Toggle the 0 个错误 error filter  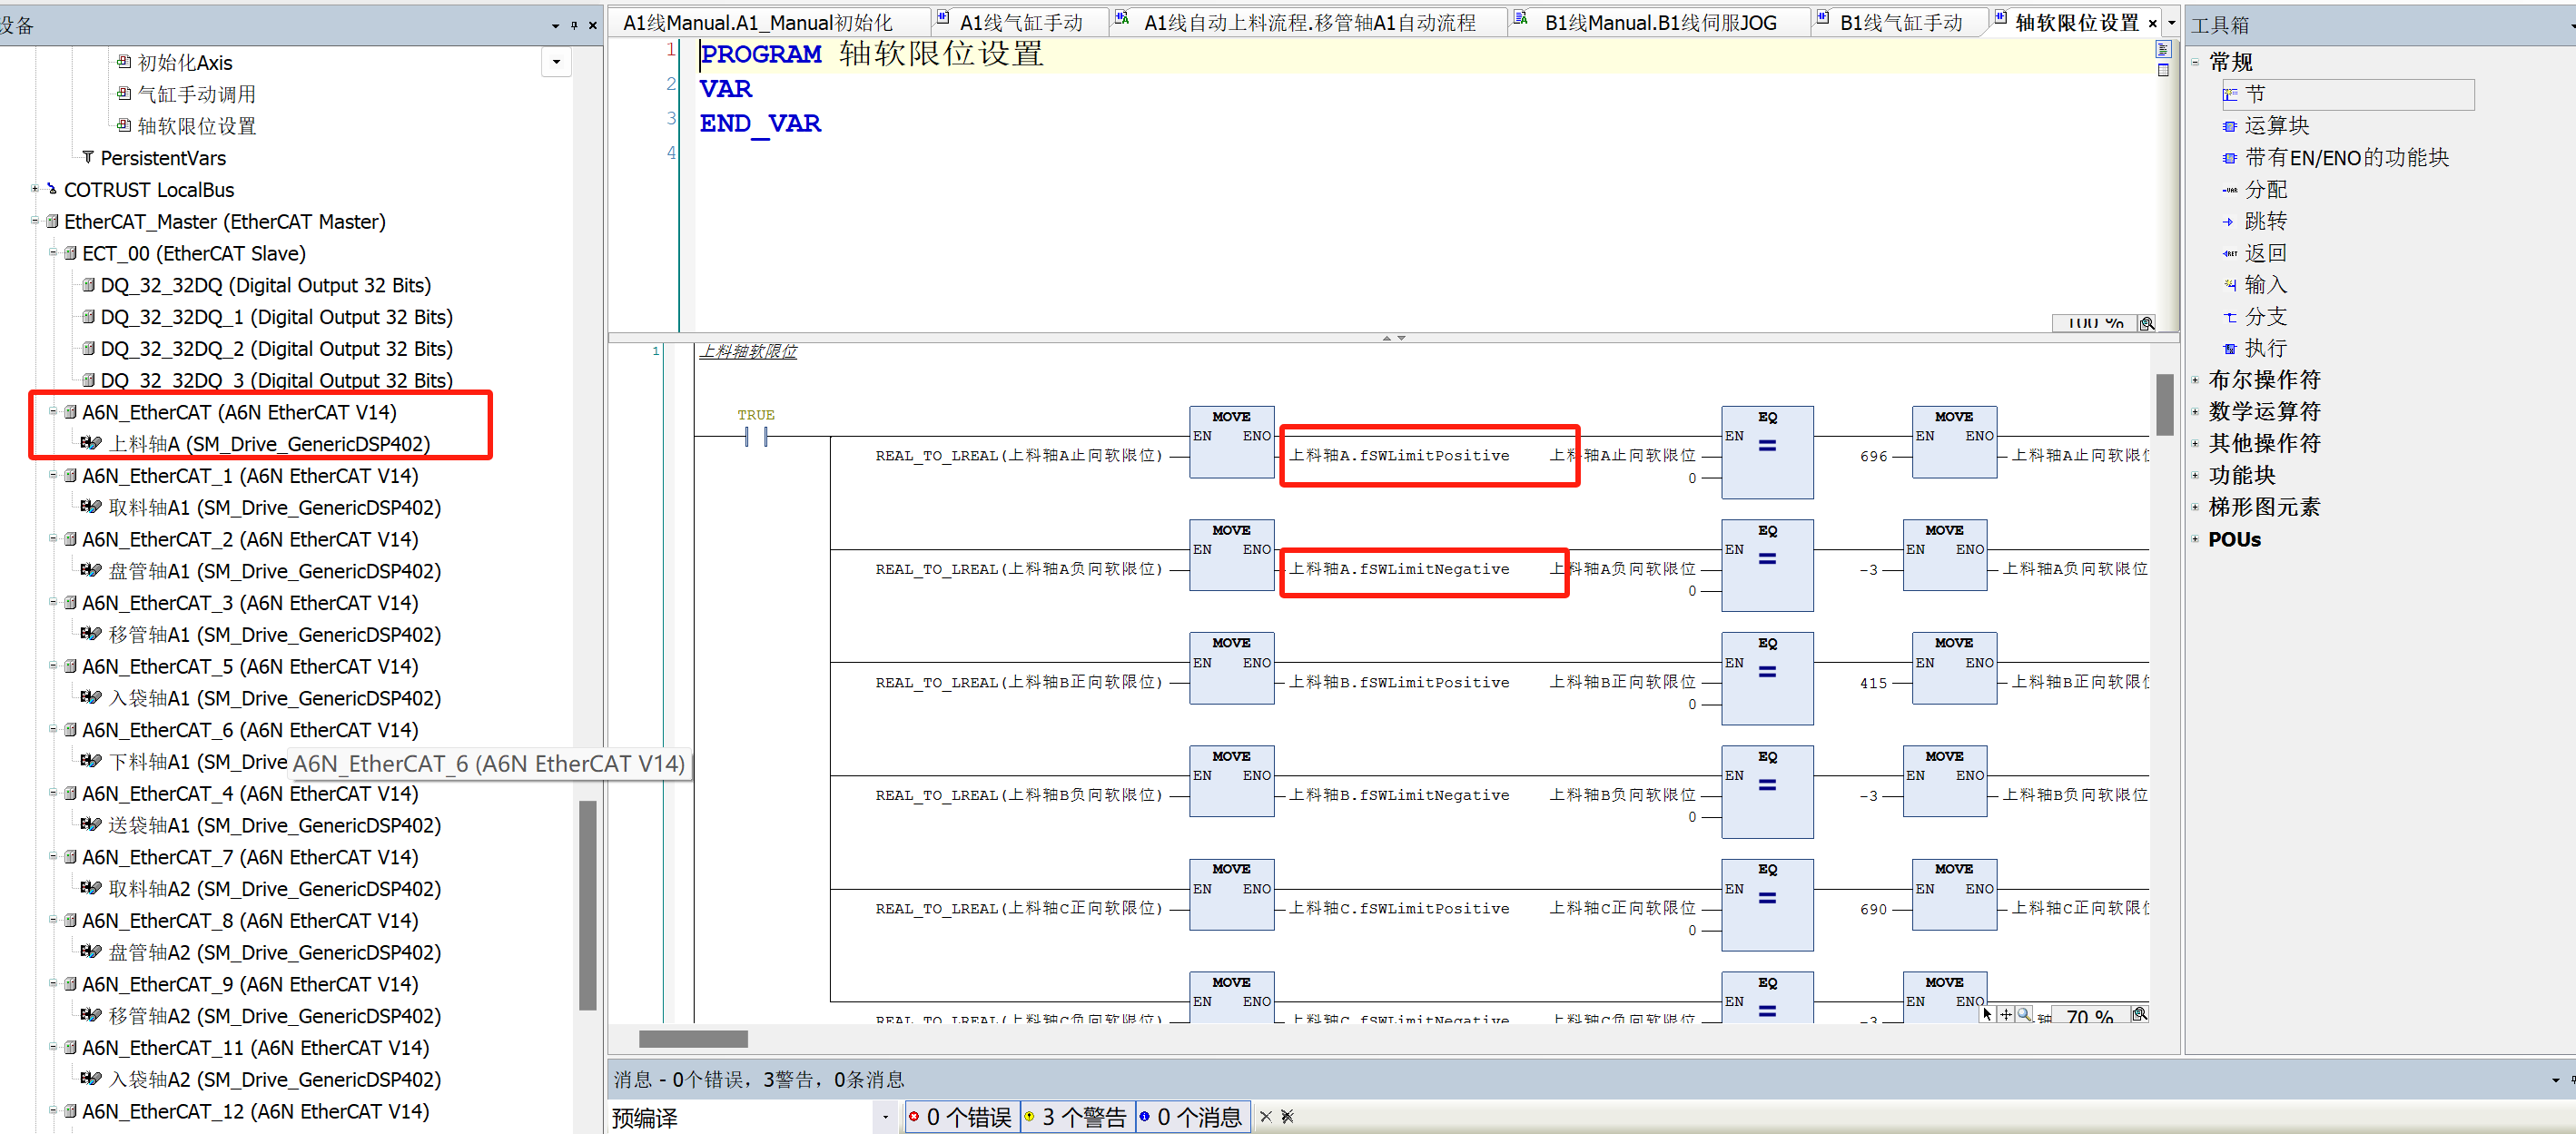(x=962, y=1116)
